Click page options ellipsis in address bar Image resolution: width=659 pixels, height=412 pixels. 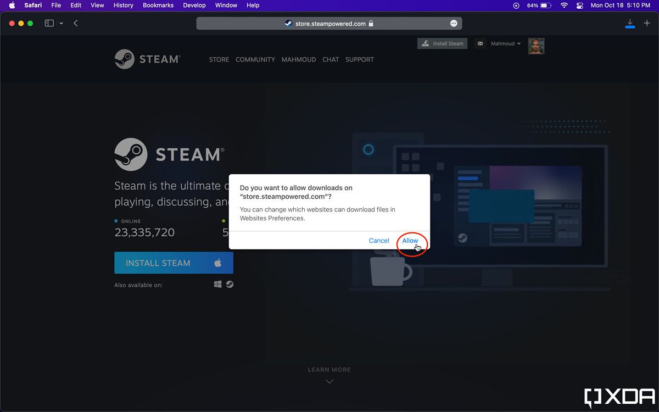(x=454, y=24)
